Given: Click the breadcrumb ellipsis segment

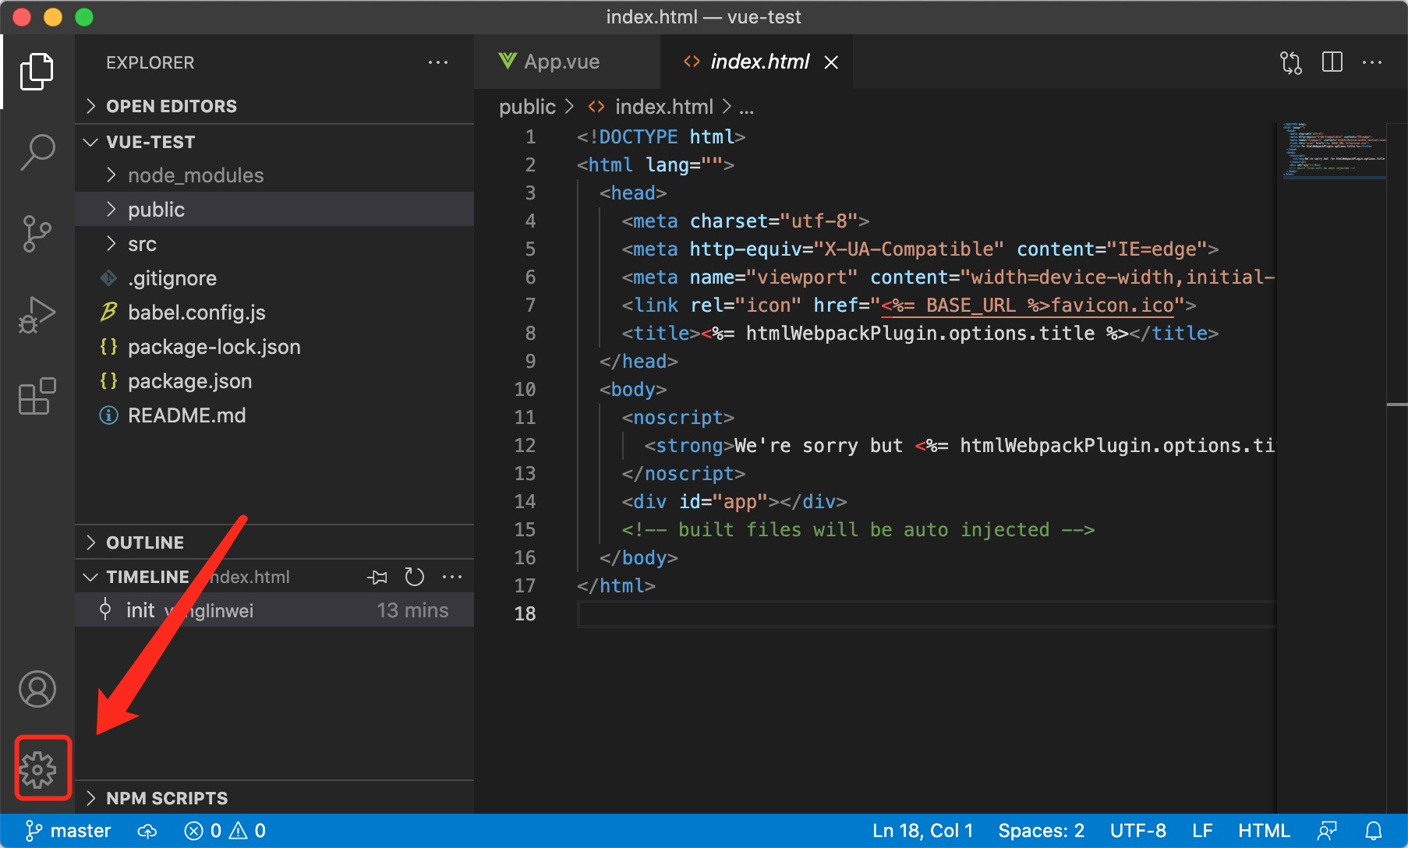Looking at the screenshot, I should point(747,107).
